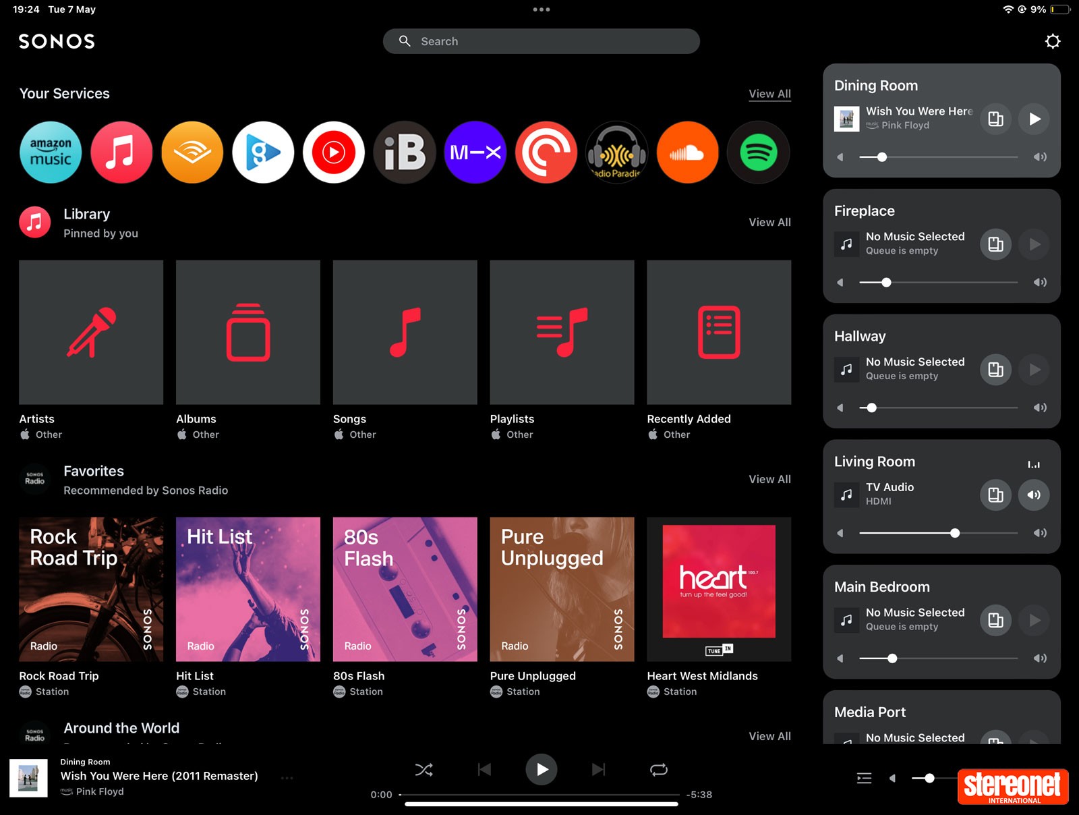Open the Recently Added library tile
Viewport: 1079px width, 815px height.
[x=719, y=332]
